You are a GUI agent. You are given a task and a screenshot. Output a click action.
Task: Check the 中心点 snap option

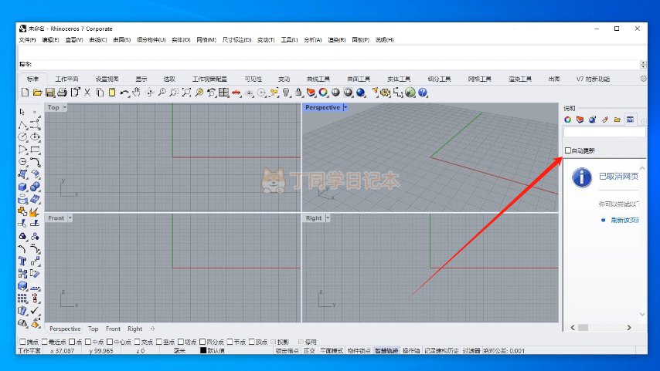point(110,342)
